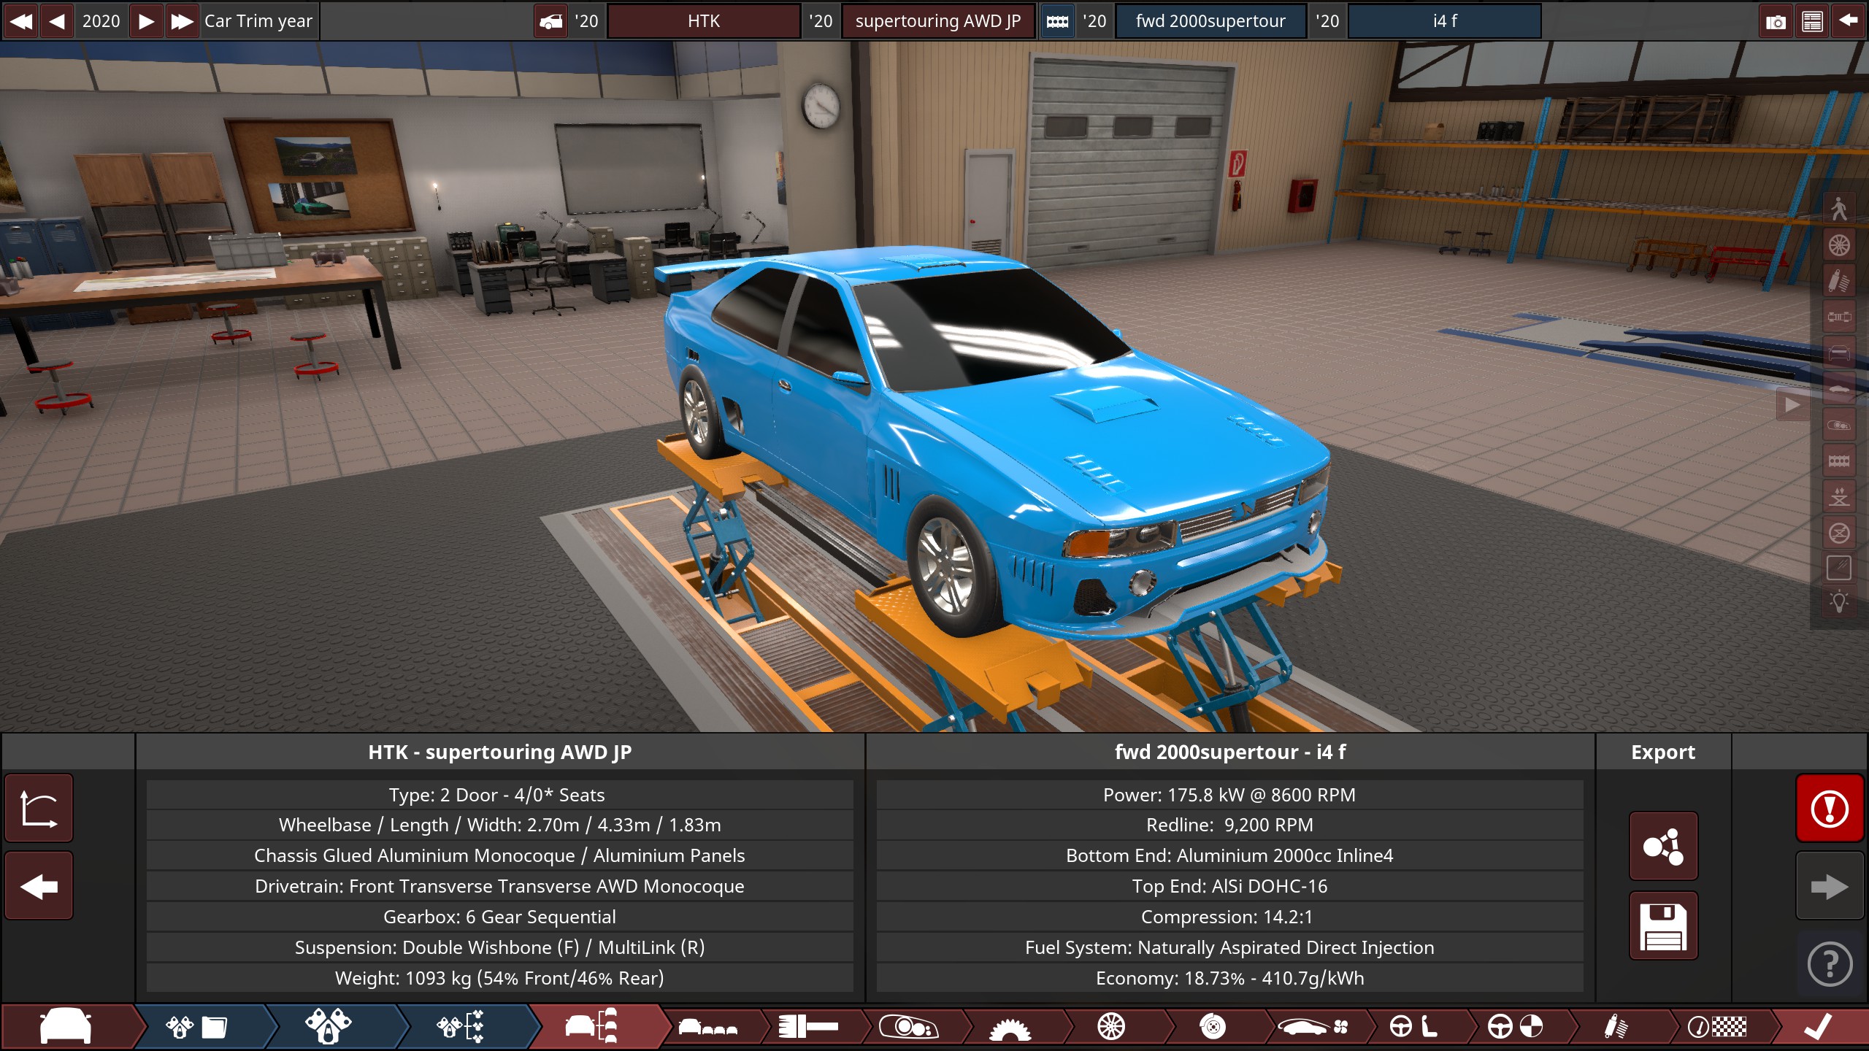Toggle fixtures headlight visibility icon
The image size is (1869, 1051).
[1839, 425]
